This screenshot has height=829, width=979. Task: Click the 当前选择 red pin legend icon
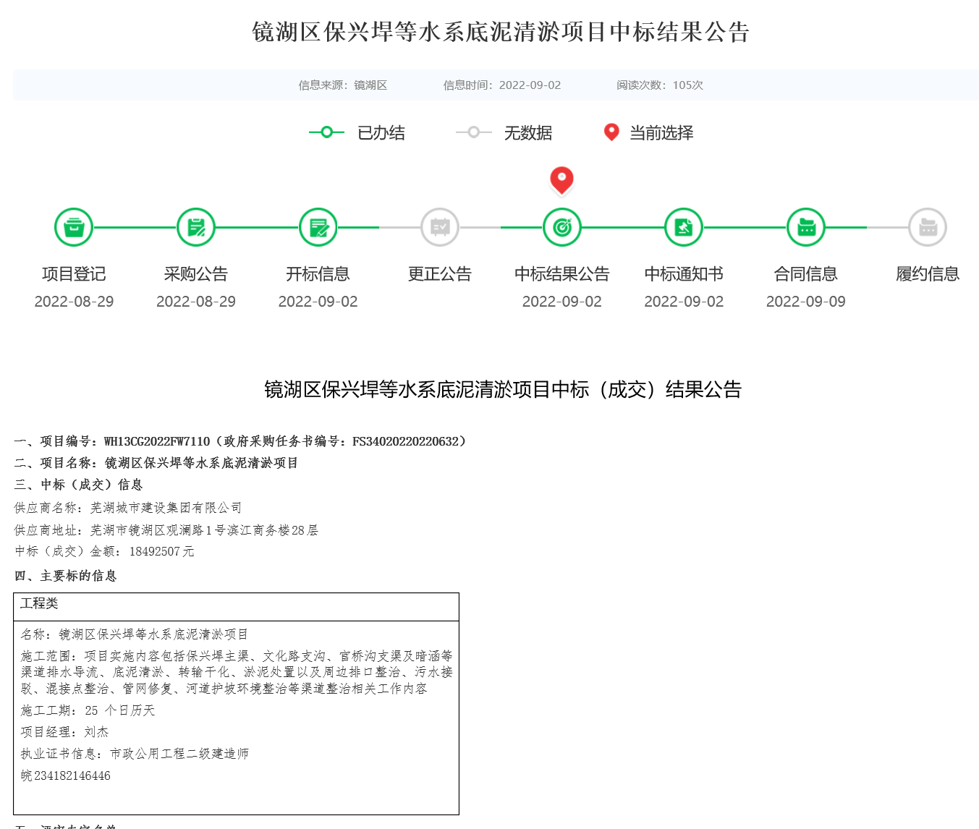(x=611, y=132)
